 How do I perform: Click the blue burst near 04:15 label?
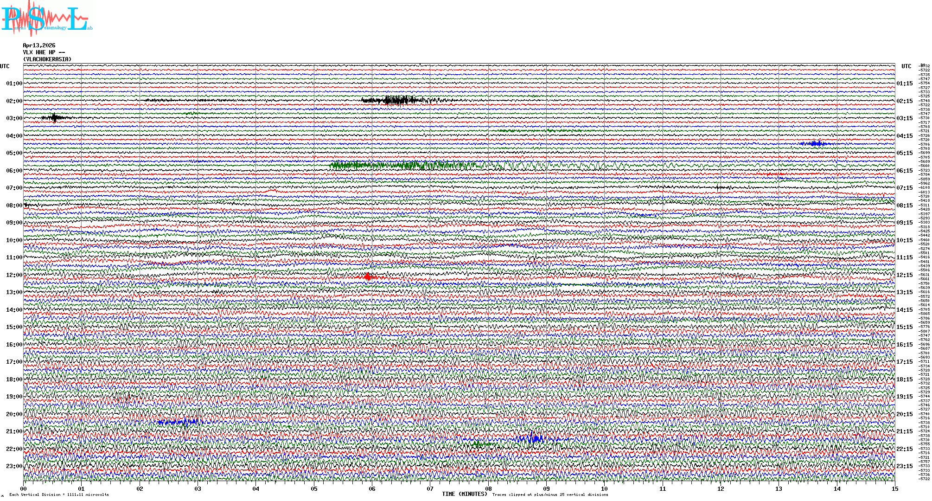pyautogui.click(x=816, y=143)
